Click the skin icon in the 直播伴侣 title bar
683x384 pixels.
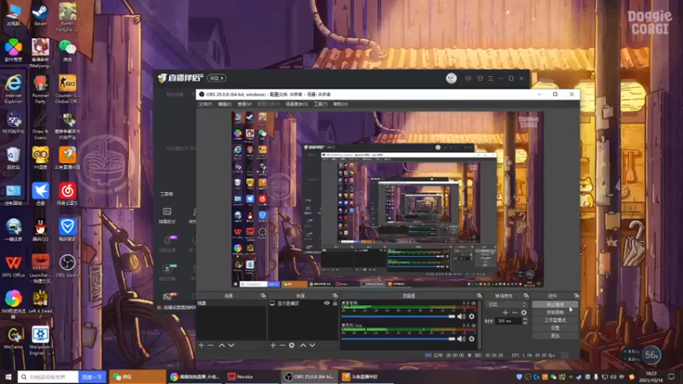[x=480, y=79]
